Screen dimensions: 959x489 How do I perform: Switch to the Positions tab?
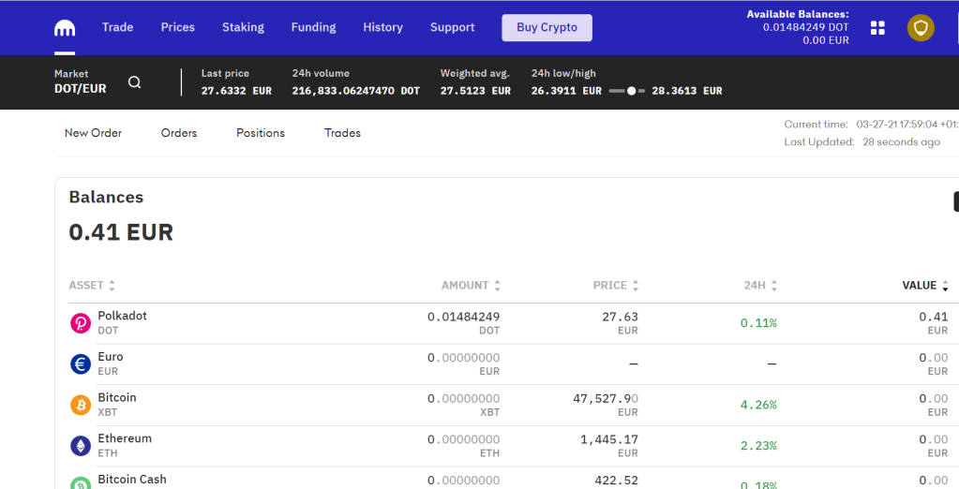pos(261,133)
